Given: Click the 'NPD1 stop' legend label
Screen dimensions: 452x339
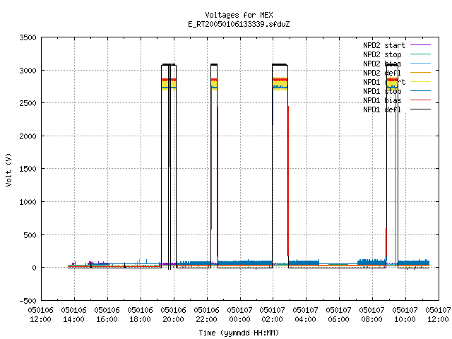Looking at the screenshot, I should coord(382,91).
